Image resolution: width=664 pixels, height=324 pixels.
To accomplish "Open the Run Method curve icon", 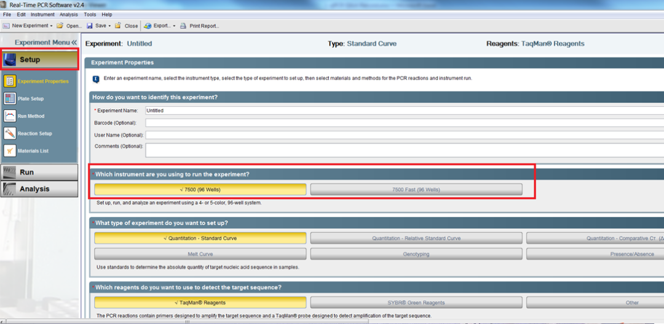I will (x=10, y=116).
